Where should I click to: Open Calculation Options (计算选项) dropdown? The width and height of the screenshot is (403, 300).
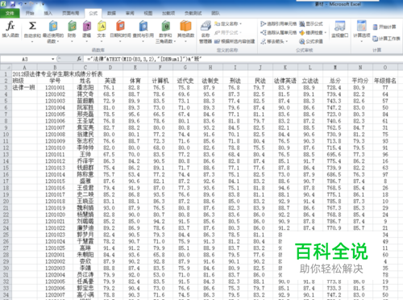tap(362, 31)
